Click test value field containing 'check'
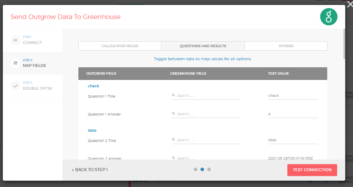Screen dimensions: 353x187 (293, 96)
